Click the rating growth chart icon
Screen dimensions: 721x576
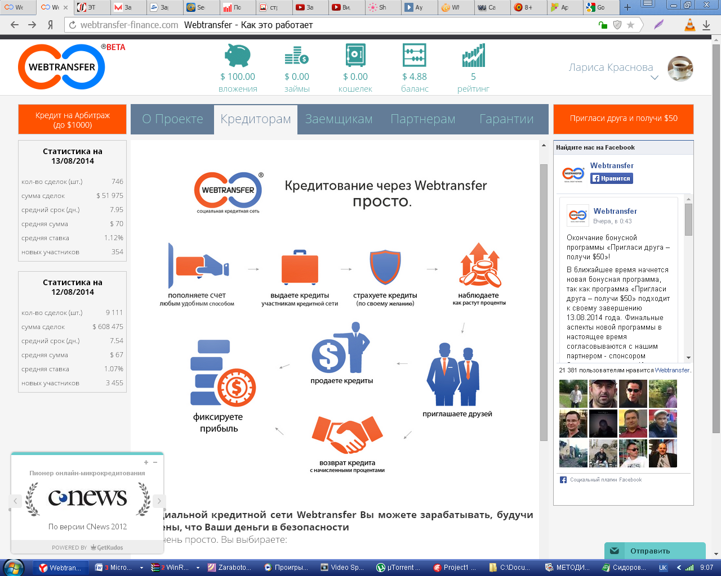(473, 56)
